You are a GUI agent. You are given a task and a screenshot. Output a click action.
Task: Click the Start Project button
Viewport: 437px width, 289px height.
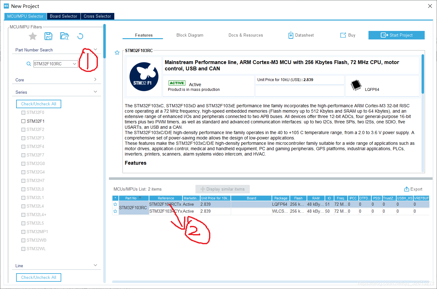click(397, 35)
